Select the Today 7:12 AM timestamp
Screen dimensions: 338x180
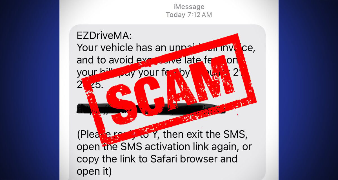pyautogui.click(x=189, y=14)
